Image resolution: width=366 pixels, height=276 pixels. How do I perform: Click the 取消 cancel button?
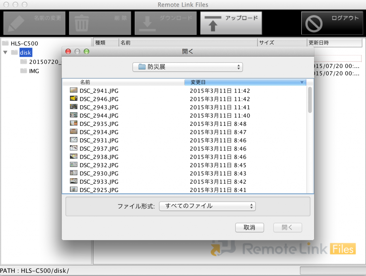pos(249,227)
